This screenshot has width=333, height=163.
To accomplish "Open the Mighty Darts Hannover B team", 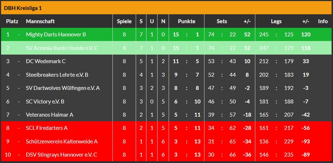I will 56,35.
